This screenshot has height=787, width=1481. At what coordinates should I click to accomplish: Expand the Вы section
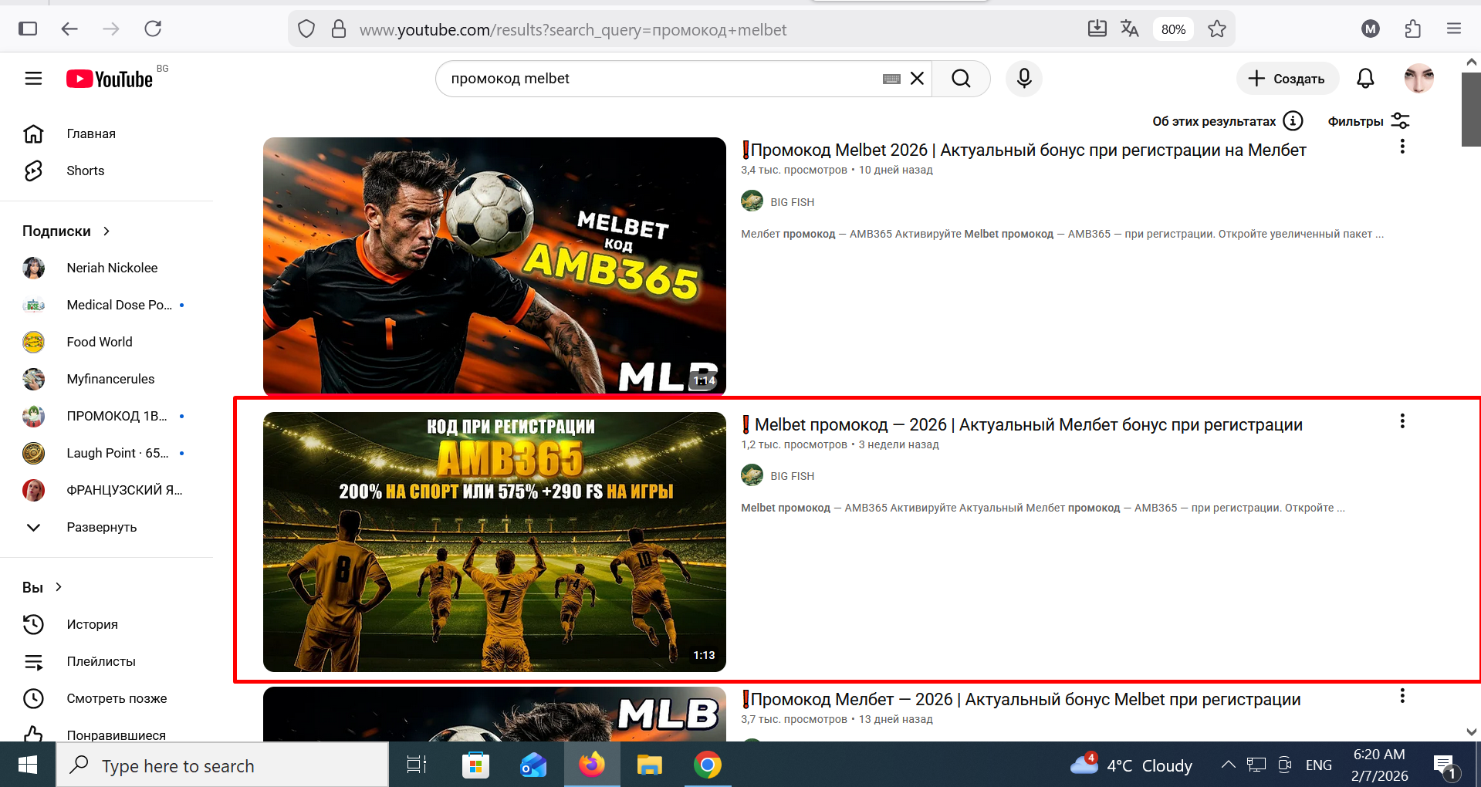tap(42, 587)
